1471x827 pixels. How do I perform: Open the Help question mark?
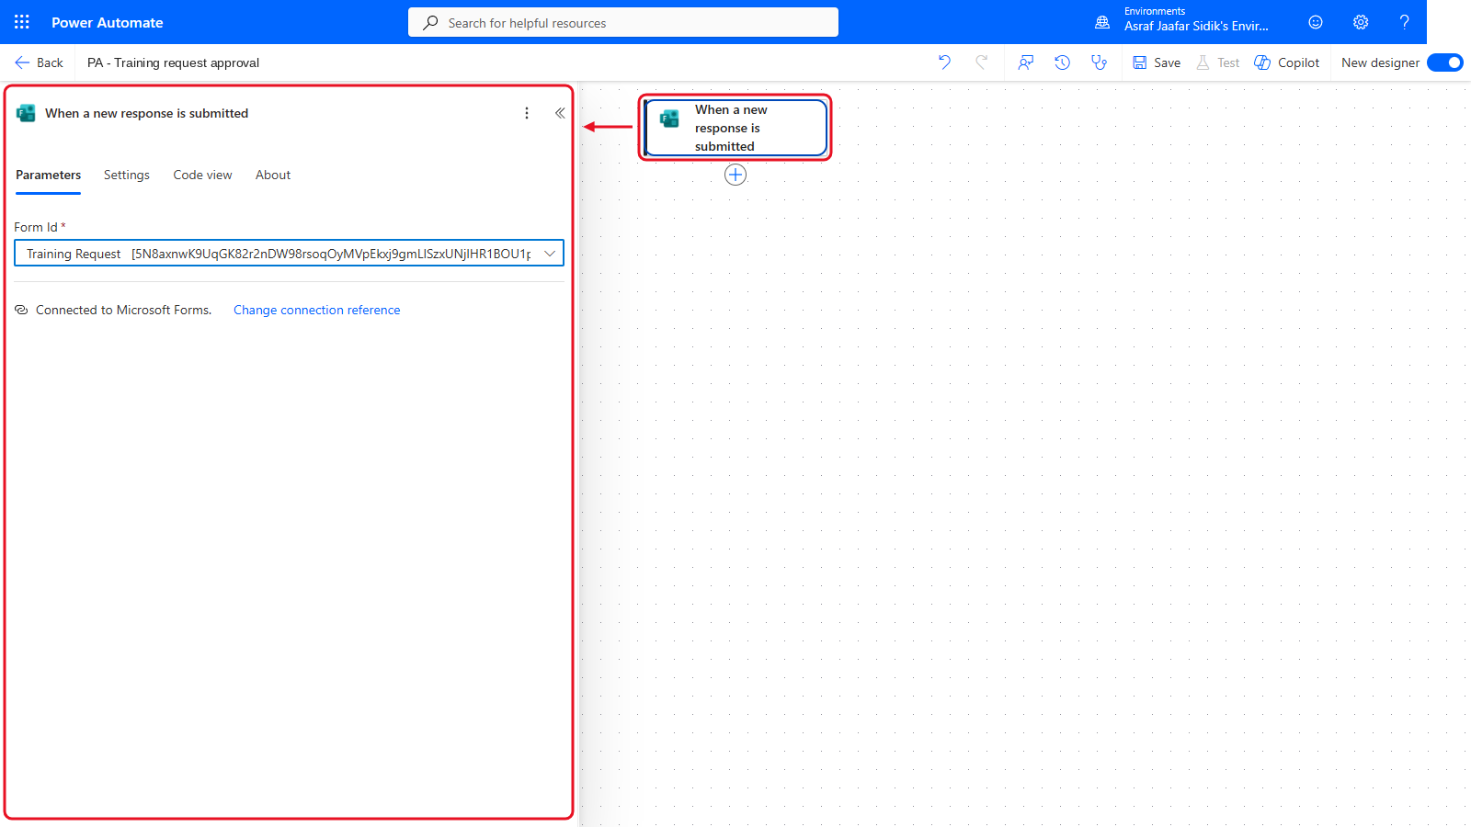pyautogui.click(x=1404, y=22)
